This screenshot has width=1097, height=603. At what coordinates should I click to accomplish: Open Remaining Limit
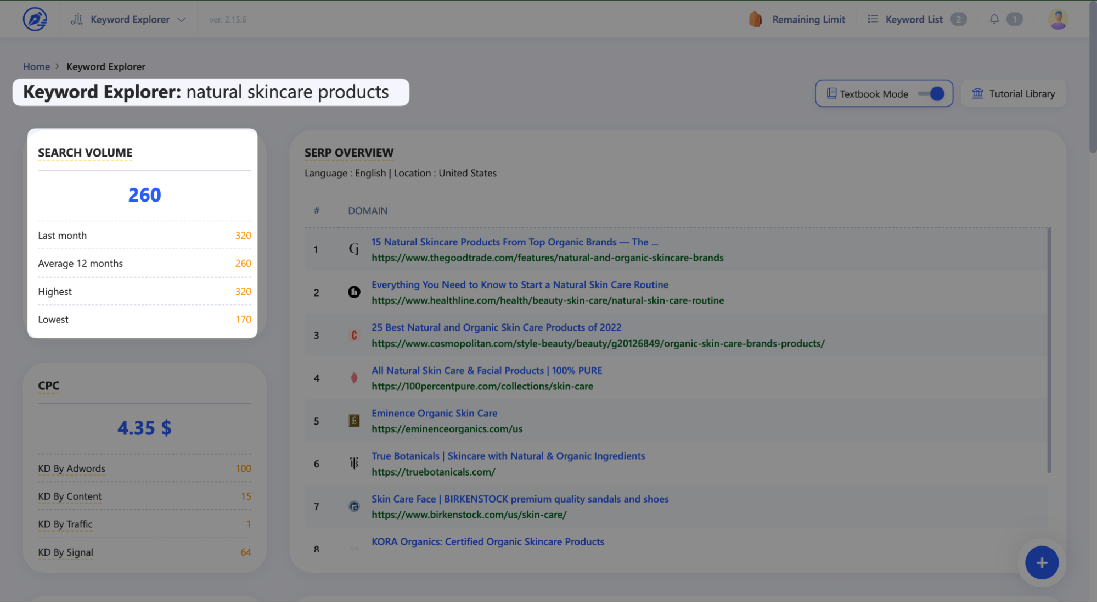pyautogui.click(x=808, y=19)
